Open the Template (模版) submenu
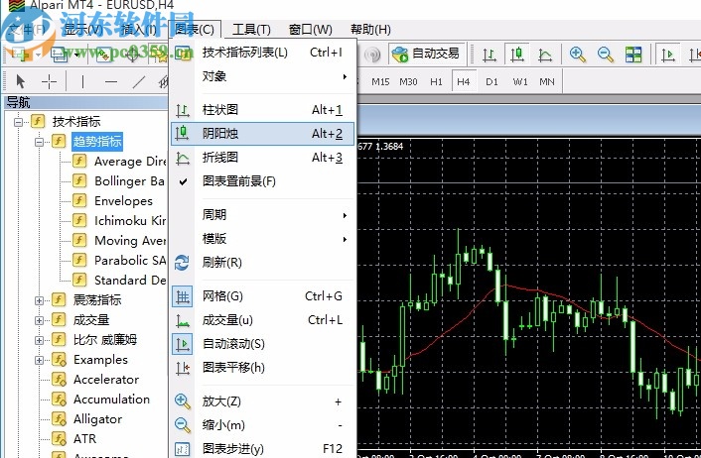The image size is (701, 458). coord(263,239)
